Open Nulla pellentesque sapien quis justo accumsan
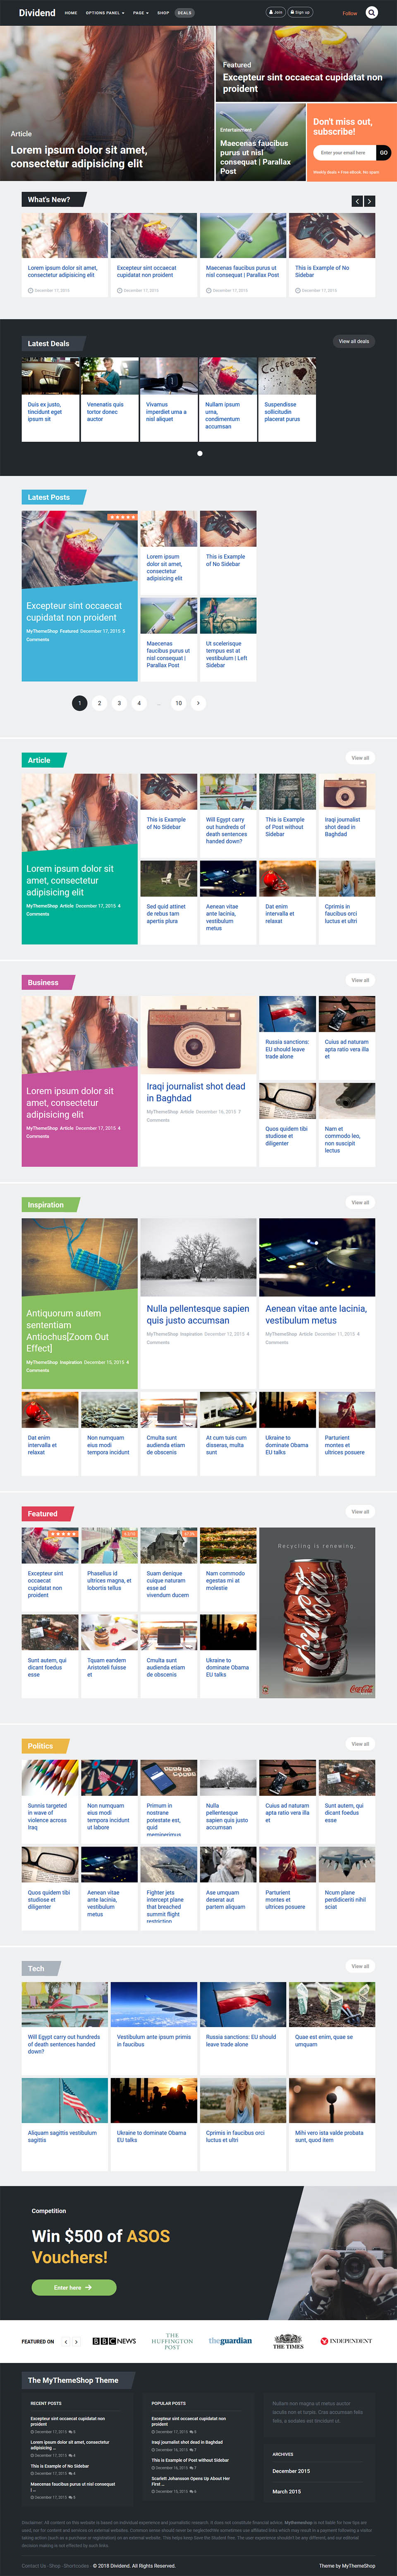This screenshot has width=397, height=2576. point(198,1314)
